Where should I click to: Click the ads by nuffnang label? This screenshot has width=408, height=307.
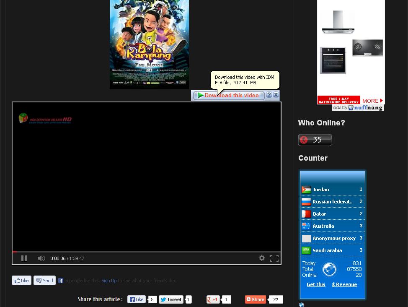(x=358, y=107)
